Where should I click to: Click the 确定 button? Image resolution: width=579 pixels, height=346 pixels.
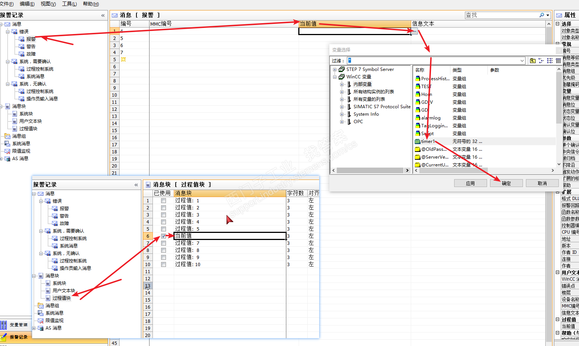pyautogui.click(x=506, y=183)
